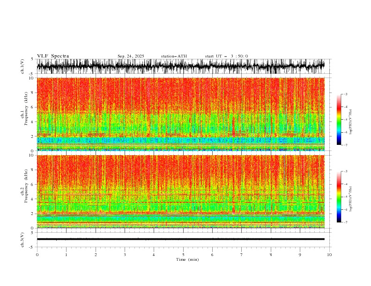
Task: Click the time axis tick label 4
Action: [154, 255]
